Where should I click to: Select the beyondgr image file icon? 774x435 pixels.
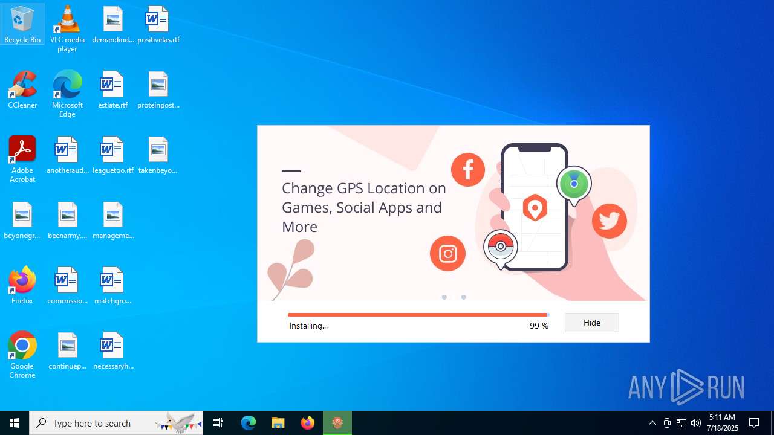(x=22, y=221)
